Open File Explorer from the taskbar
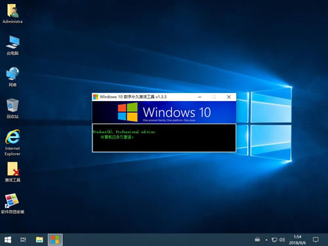Screen dimensions: 328x246 pyautogui.click(x=39, y=239)
